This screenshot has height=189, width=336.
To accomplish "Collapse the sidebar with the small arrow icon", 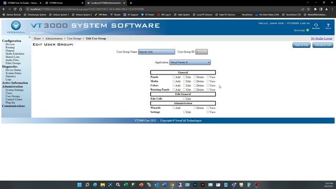I will (29, 37).
